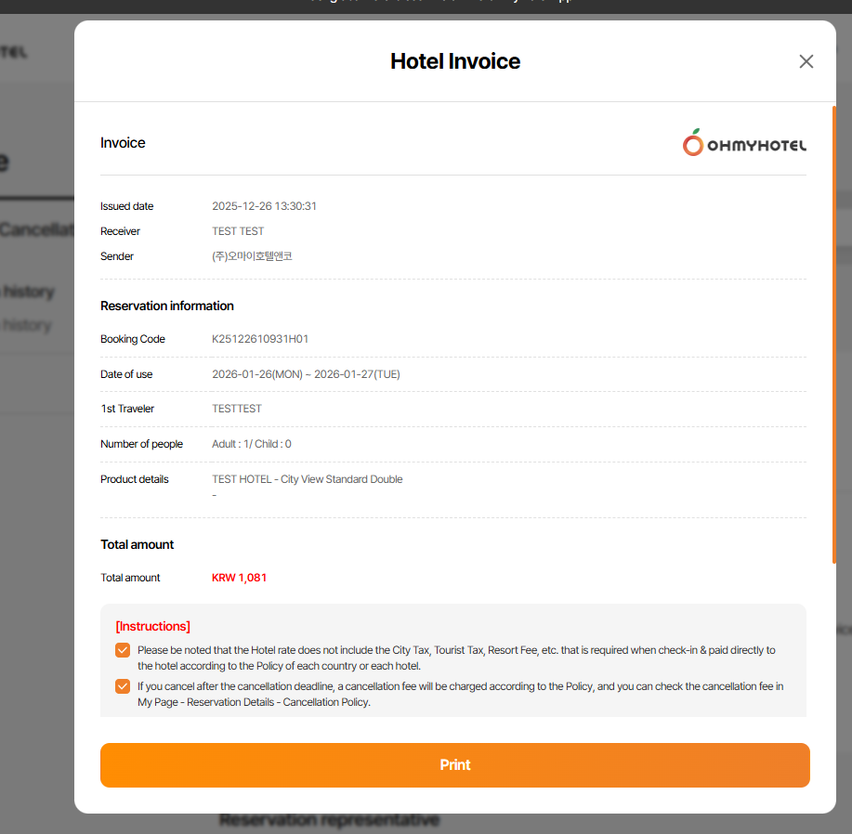Click the first history menu item in background
This screenshot has width=852, height=834.
(28, 292)
